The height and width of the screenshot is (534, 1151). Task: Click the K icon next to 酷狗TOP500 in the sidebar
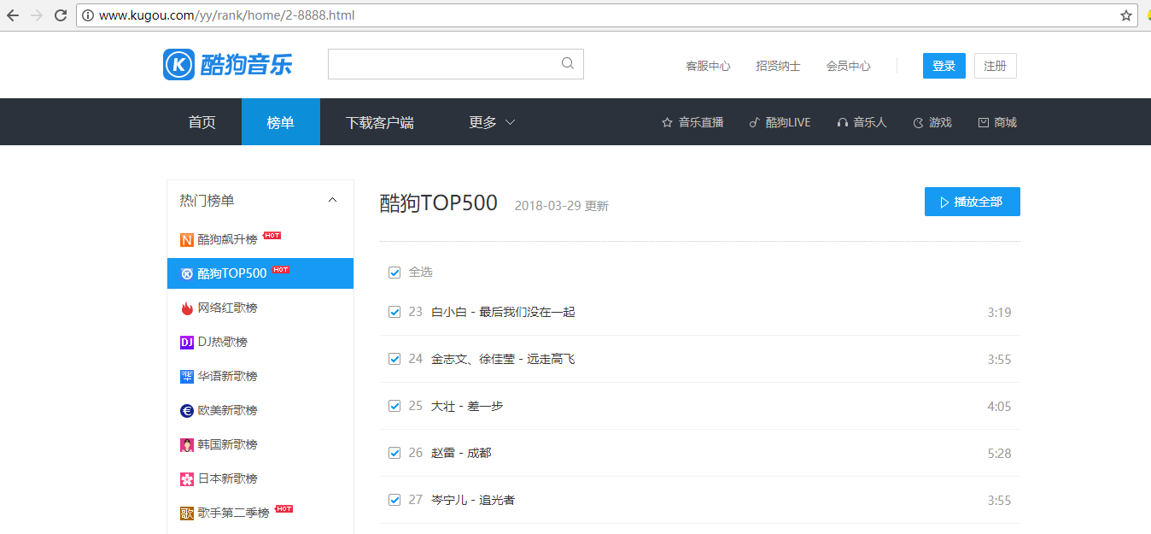[x=187, y=274]
